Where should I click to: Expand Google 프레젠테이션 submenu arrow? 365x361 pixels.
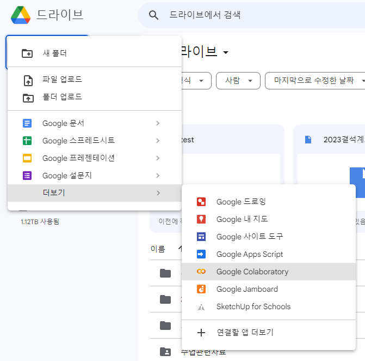158,158
